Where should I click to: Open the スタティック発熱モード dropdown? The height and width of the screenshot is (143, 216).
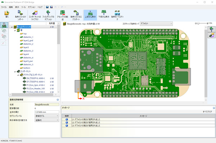pos(156,24)
